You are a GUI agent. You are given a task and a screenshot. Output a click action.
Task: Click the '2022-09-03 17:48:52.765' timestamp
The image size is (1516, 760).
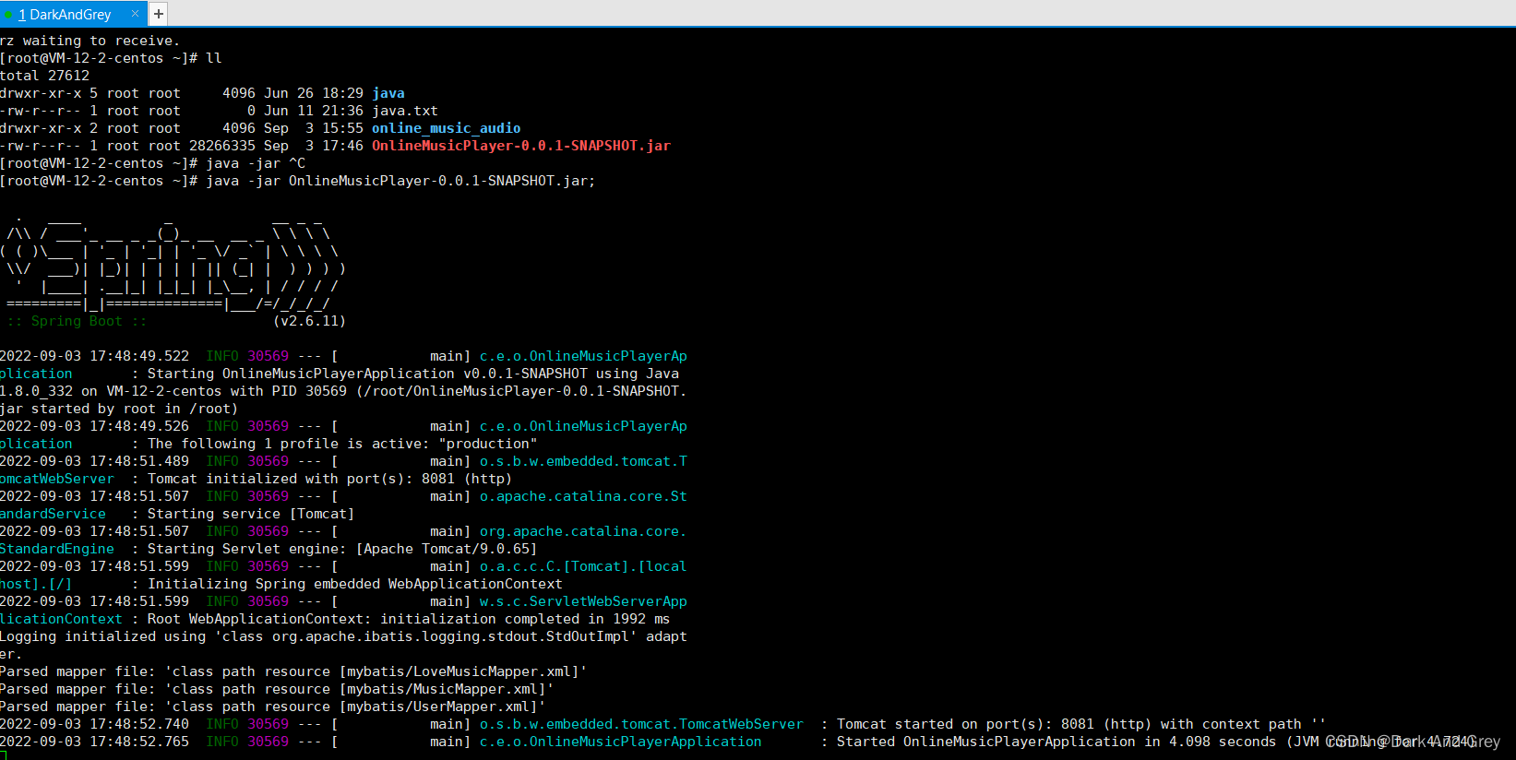pyautogui.click(x=95, y=742)
